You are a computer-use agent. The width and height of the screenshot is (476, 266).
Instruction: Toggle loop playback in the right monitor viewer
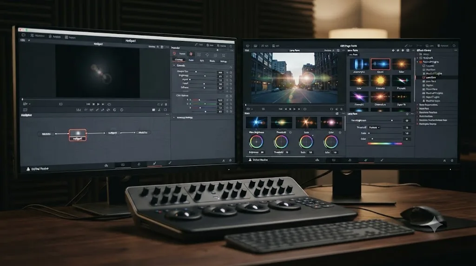click(305, 109)
